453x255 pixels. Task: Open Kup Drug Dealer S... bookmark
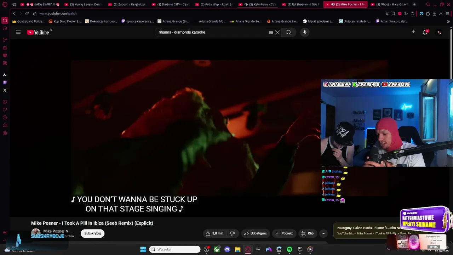click(65, 21)
